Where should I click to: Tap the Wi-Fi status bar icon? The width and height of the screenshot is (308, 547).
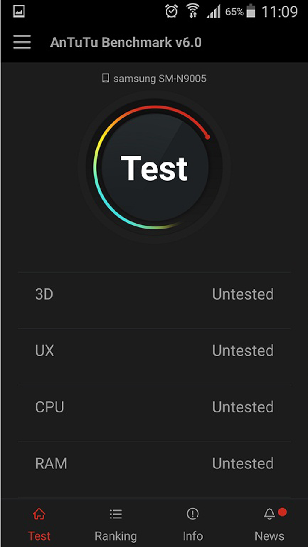[x=193, y=12]
